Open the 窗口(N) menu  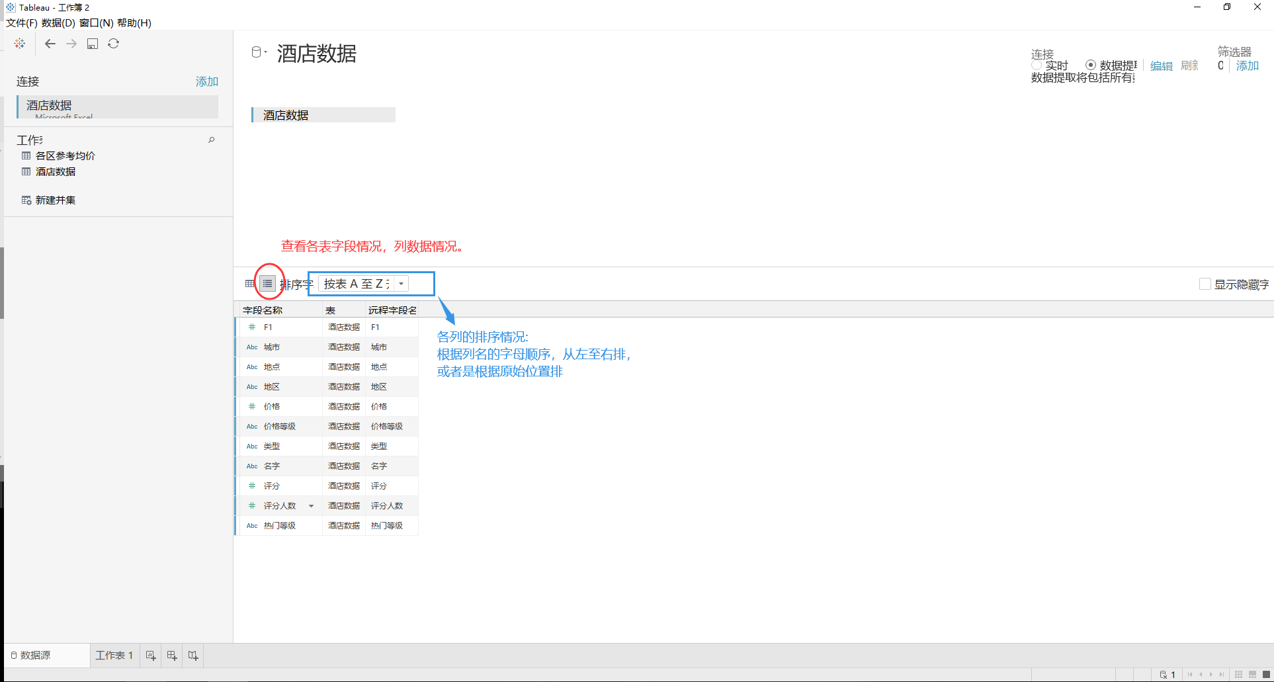(97, 22)
